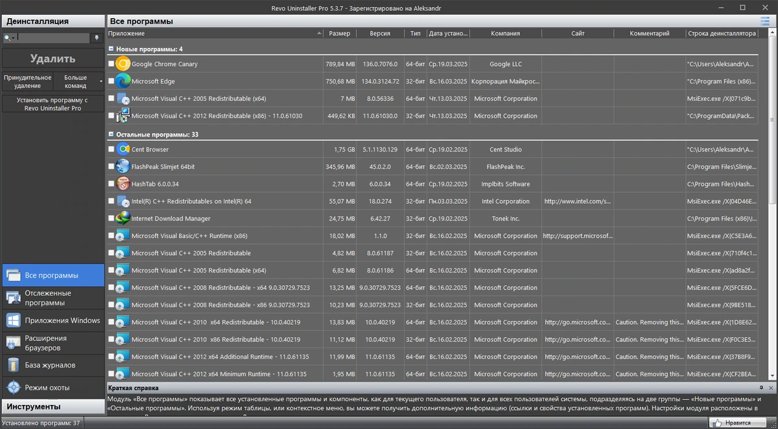The height and width of the screenshot is (429, 778).
Task: Click the Расширения браузеров sidebar icon
Action: click(14, 343)
